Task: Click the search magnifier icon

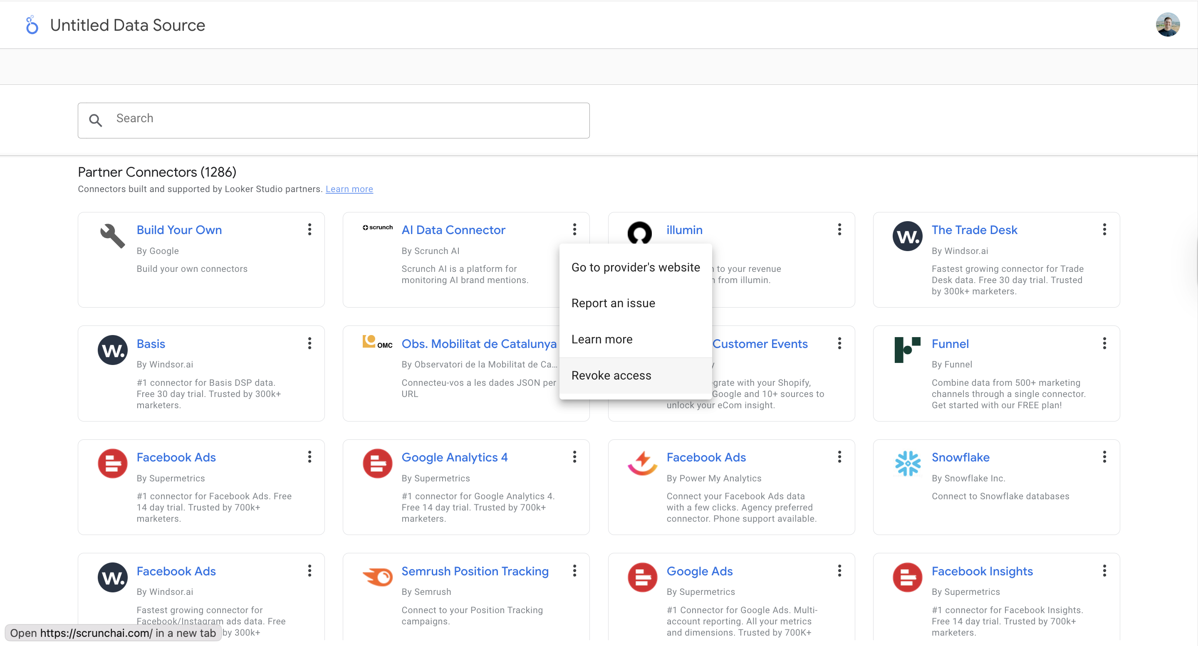Action: coord(95,121)
